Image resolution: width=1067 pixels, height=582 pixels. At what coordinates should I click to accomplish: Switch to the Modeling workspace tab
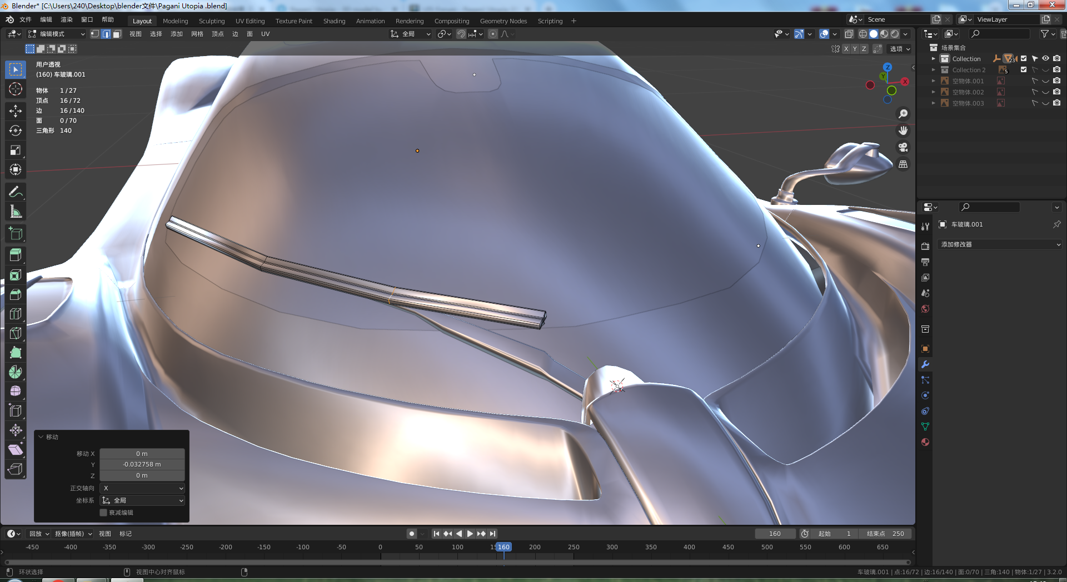tap(176, 21)
